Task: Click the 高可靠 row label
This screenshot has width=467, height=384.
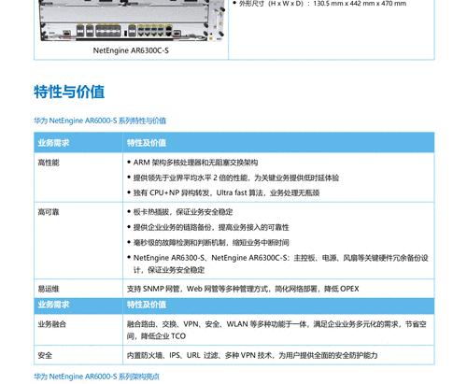Action: 49,212
